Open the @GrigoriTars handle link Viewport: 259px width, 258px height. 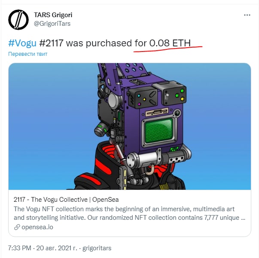click(x=52, y=24)
